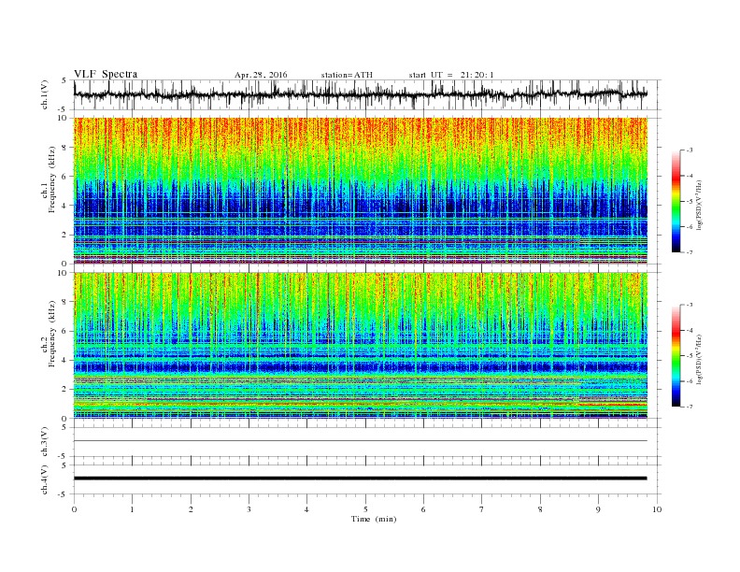The image size is (740, 572).
Task: Click the color scale bar beside ch.2 spectrogram
Action: (676, 356)
